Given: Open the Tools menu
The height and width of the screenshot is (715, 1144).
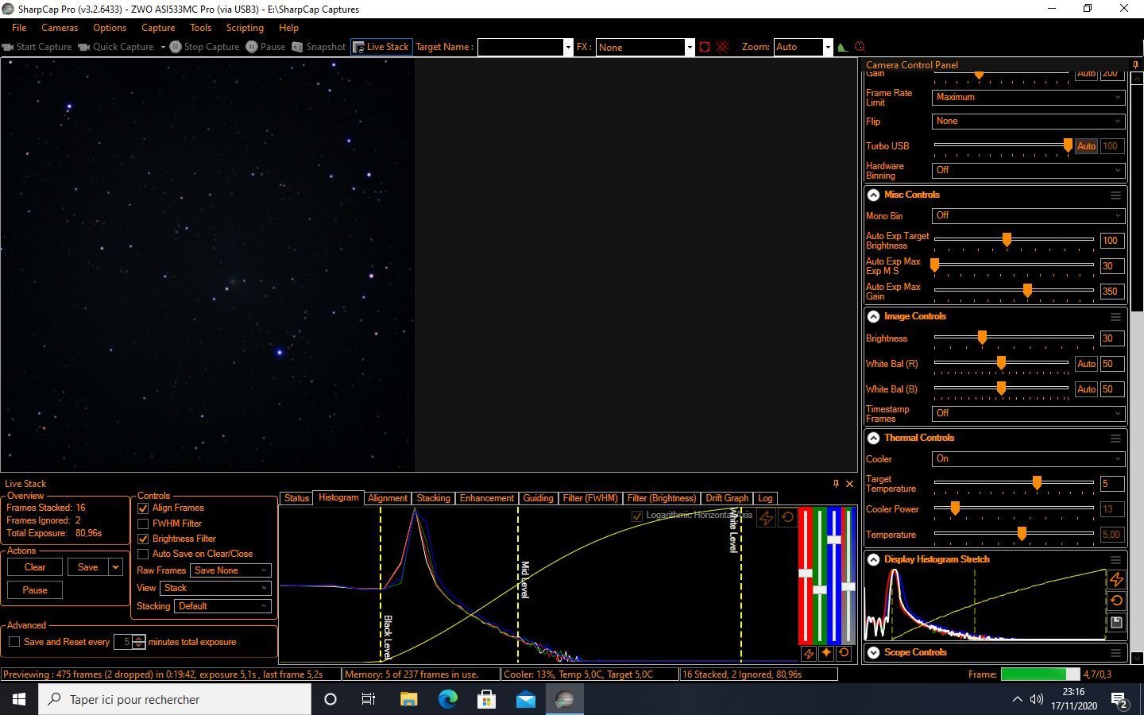Looking at the screenshot, I should pos(200,28).
